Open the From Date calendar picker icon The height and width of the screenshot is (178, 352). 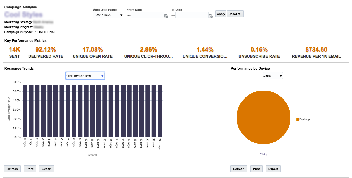click(x=166, y=16)
